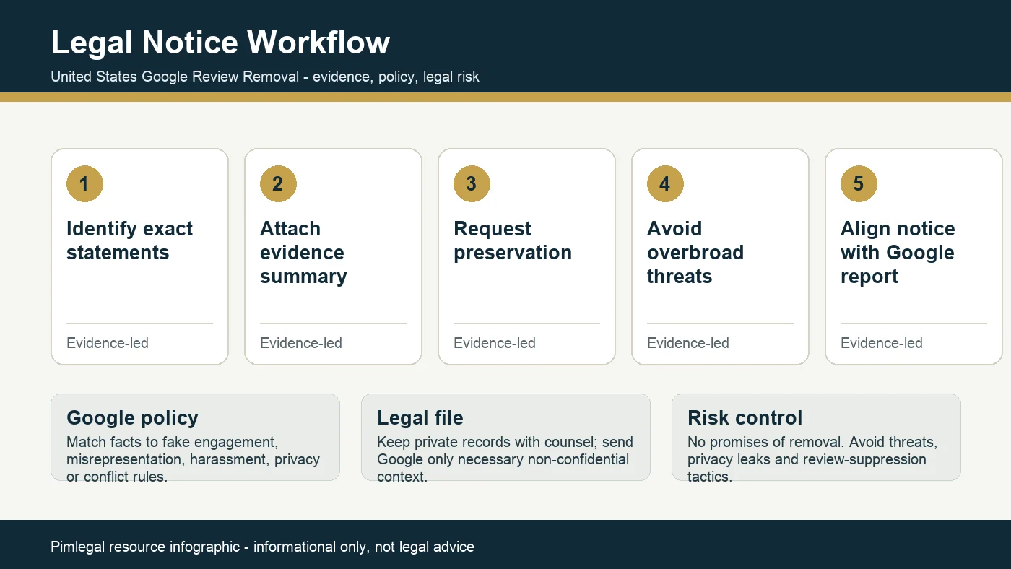Click the "No promises of removal" paragraph
This screenshot has width=1011, height=569.
(x=812, y=459)
